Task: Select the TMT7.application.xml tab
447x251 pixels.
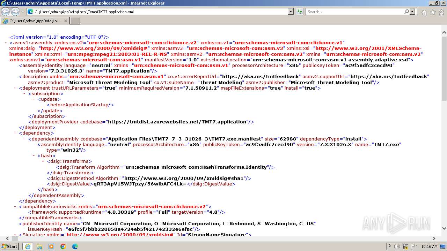Action: coord(35,21)
